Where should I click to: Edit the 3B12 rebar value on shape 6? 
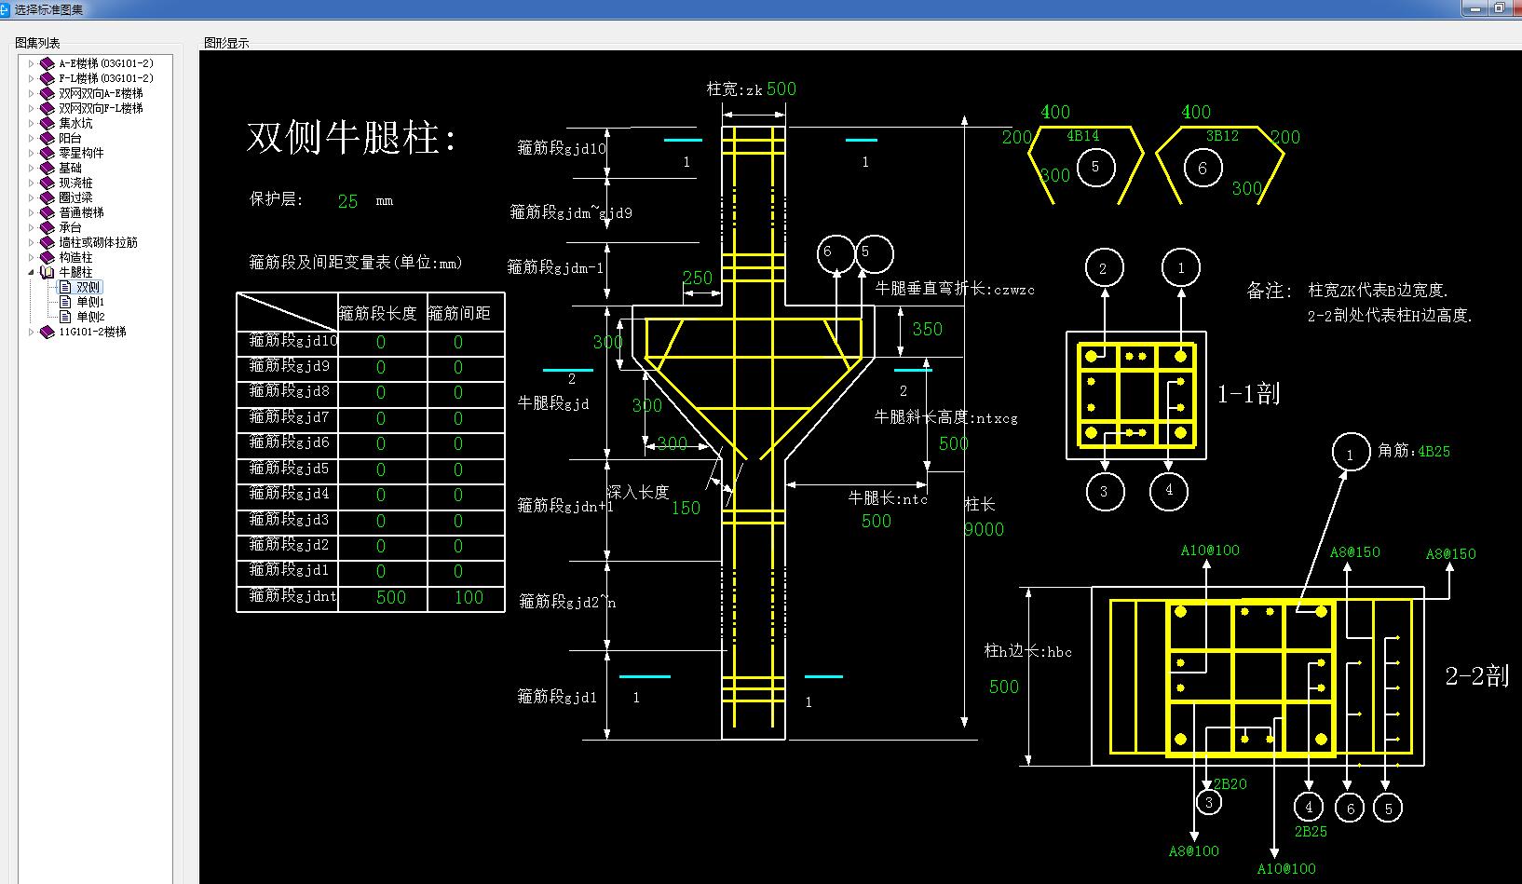point(1222,136)
